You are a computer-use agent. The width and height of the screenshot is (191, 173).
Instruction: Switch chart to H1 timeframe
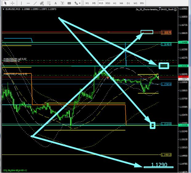point(115,3)
